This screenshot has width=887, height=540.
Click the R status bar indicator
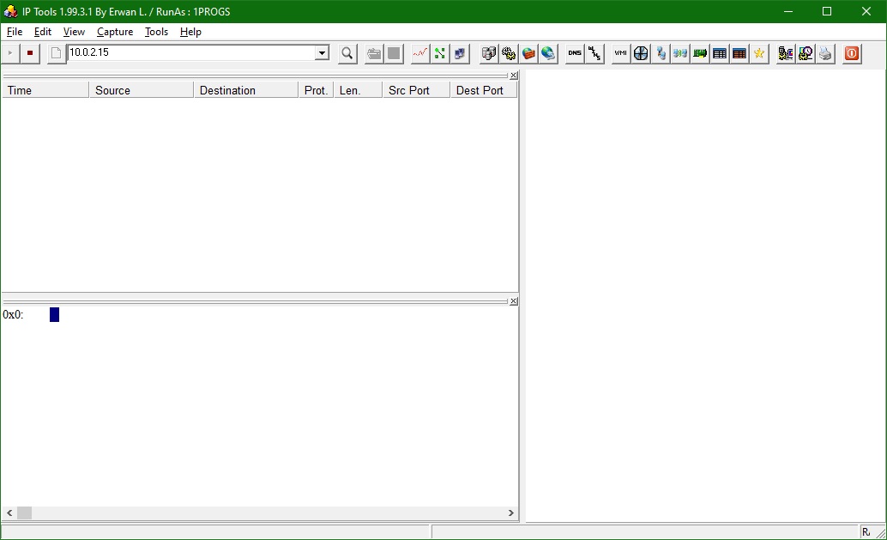point(866,532)
